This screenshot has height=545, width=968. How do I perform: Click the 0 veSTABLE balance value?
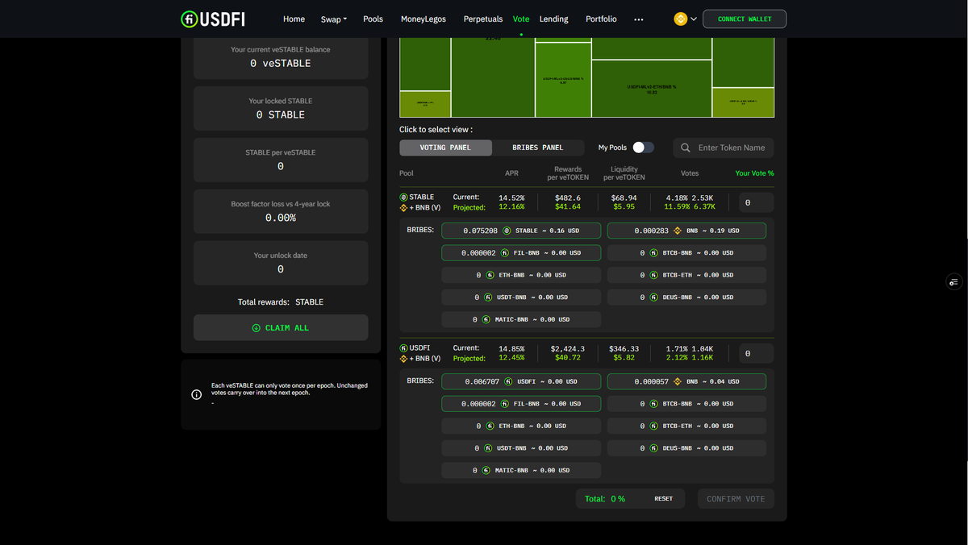(x=281, y=63)
